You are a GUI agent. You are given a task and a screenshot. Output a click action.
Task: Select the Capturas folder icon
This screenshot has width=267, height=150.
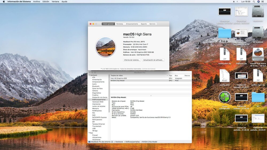click(x=225, y=33)
